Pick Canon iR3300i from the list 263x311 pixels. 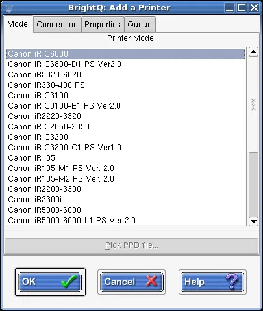(x=126, y=200)
